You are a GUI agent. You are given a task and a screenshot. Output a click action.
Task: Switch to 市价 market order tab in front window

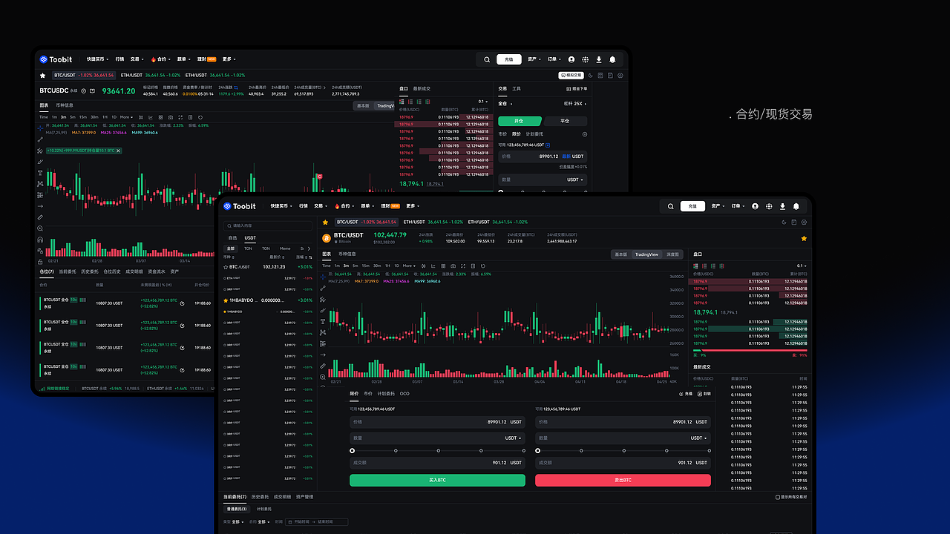[367, 394]
